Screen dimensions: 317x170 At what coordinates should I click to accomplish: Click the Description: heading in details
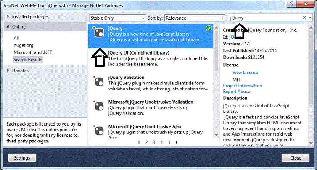pyautogui.click(x=236, y=98)
